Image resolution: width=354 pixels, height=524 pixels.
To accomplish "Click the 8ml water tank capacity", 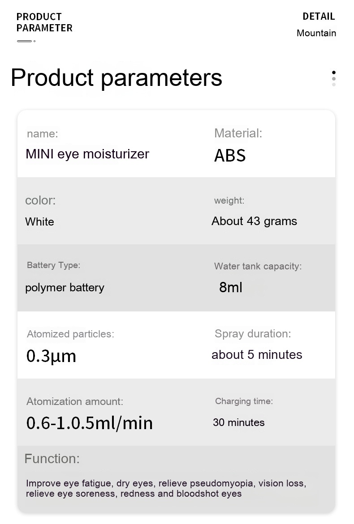I will (x=230, y=287).
